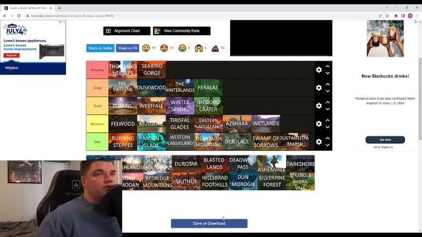Select the Wetlands tile
The image size is (422, 237).
pyautogui.click(x=266, y=124)
